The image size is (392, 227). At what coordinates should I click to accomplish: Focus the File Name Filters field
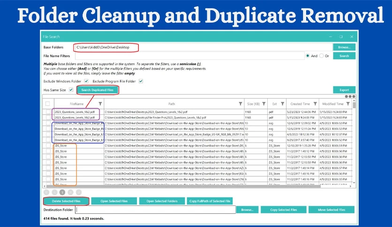(x=189, y=56)
